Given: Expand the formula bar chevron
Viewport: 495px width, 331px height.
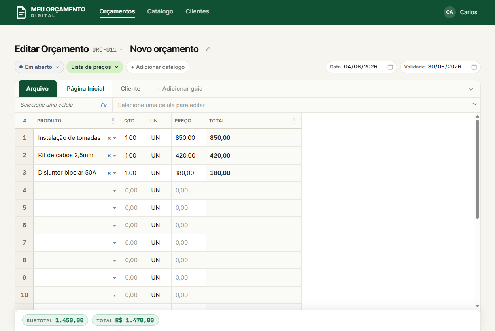Looking at the screenshot, I should click(x=474, y=105).
